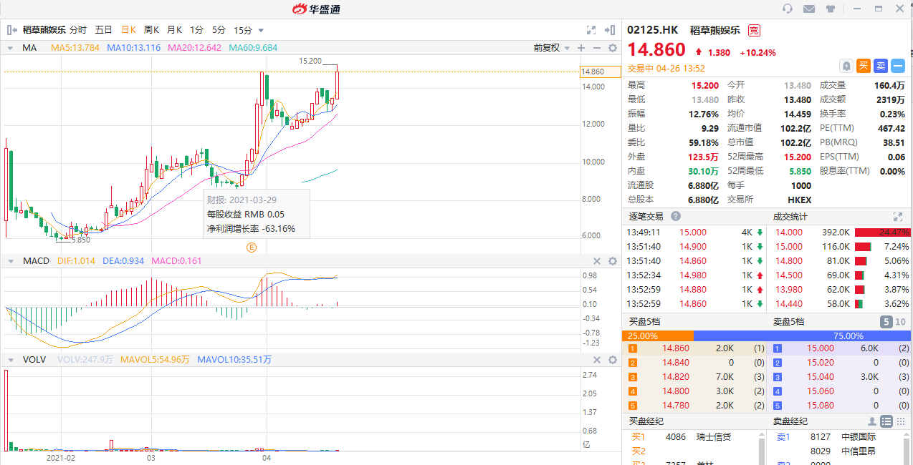Screen dimensions: 913x465
Task: Show 10 levels of order depth
Action: (900, 322)
